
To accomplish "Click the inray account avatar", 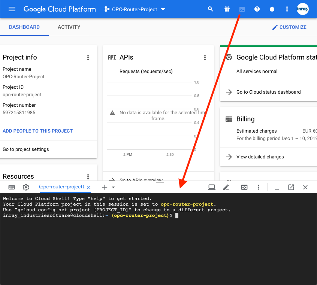I will pos(303,9).
